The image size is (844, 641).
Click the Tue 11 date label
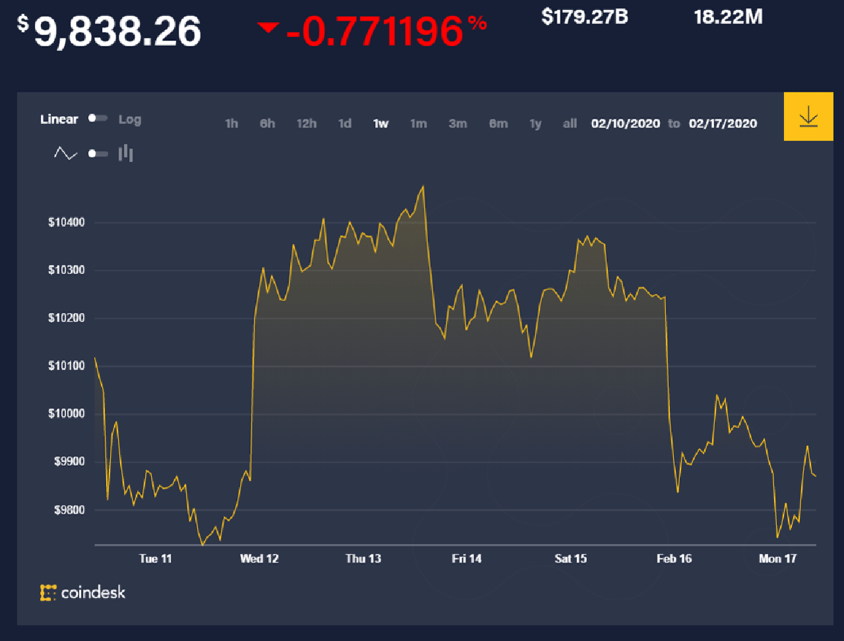click(156, 559)
